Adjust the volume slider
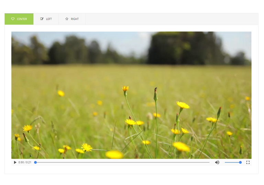Screen dimensions: 264x185 pyautogui.click(x=233, y=162)
